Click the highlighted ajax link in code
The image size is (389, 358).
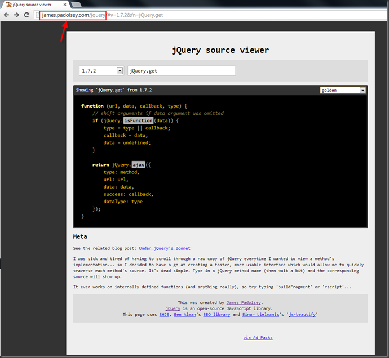click(139, 164)
